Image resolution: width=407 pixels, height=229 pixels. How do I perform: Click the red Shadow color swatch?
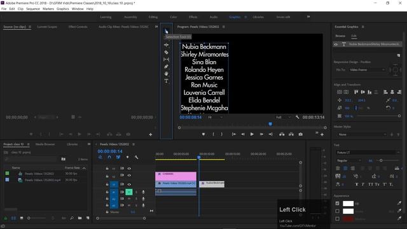(x=348, y=219)
